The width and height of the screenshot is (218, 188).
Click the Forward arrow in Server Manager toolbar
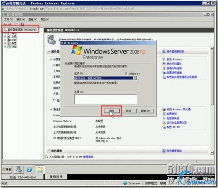(x=10, y=24)
